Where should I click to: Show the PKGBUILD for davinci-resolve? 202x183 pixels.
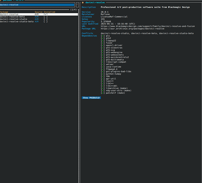pos(91,98)
